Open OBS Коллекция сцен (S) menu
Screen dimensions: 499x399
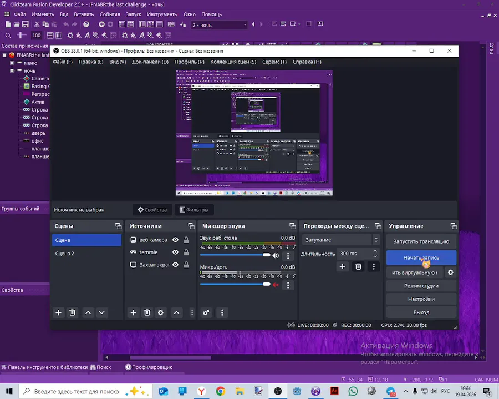tap(233, 62)
